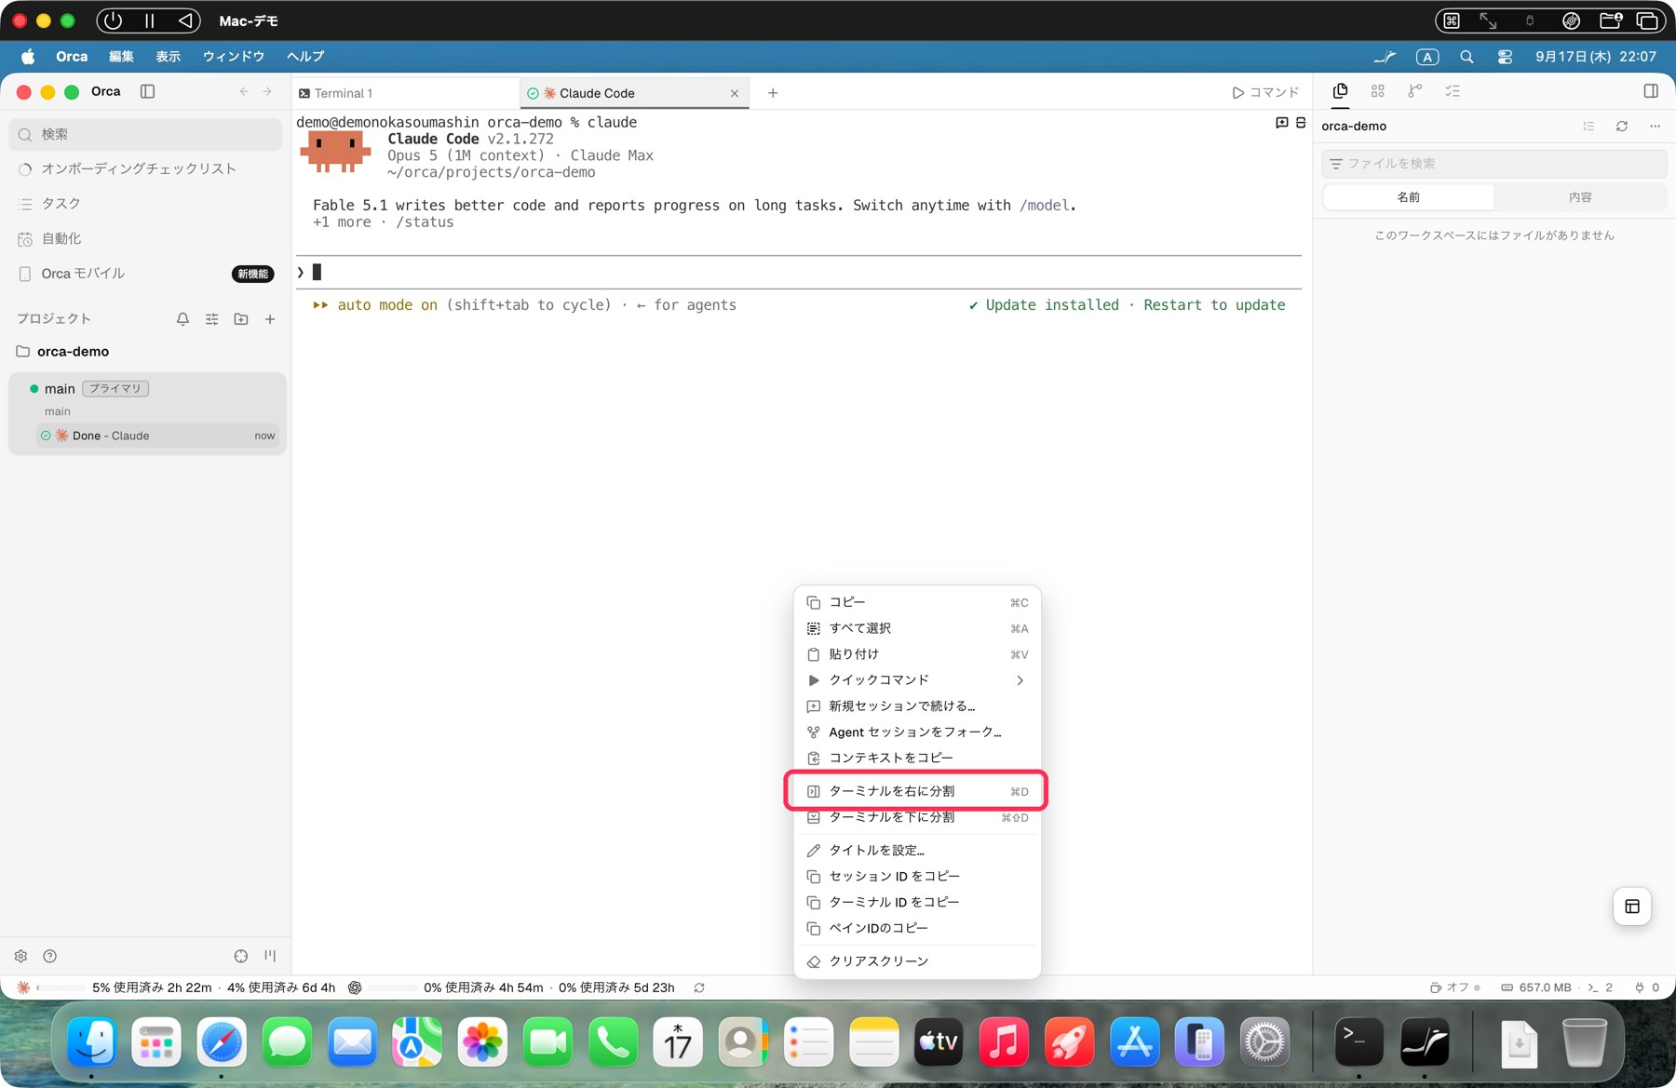Choose コンテキストをコピー

[x=917, y=758]
